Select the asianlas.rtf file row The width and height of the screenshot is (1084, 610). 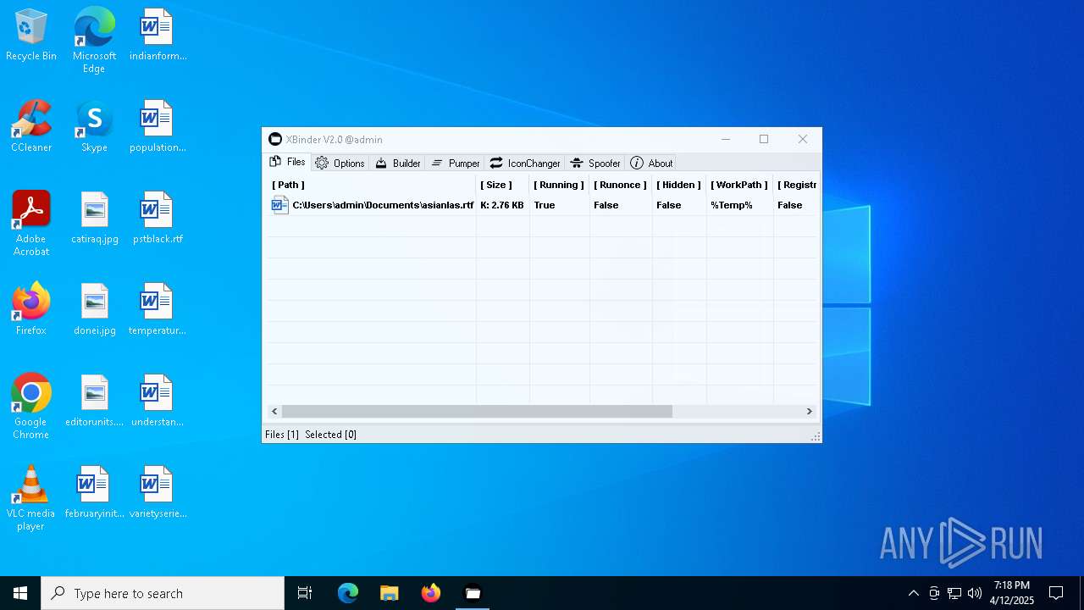542,205
